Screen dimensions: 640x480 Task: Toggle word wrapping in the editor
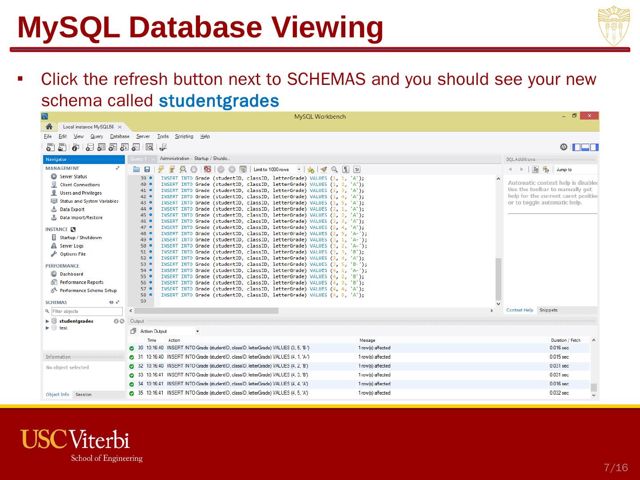357,169
